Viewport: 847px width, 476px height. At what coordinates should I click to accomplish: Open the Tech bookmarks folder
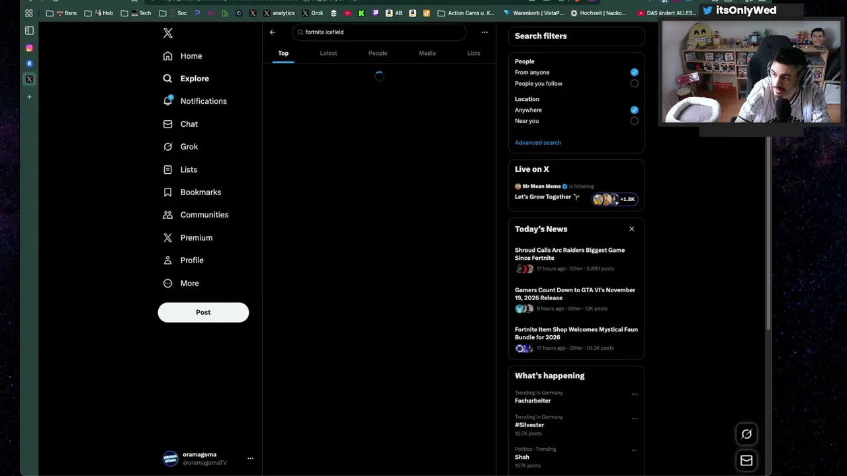(x=136, y=13)
